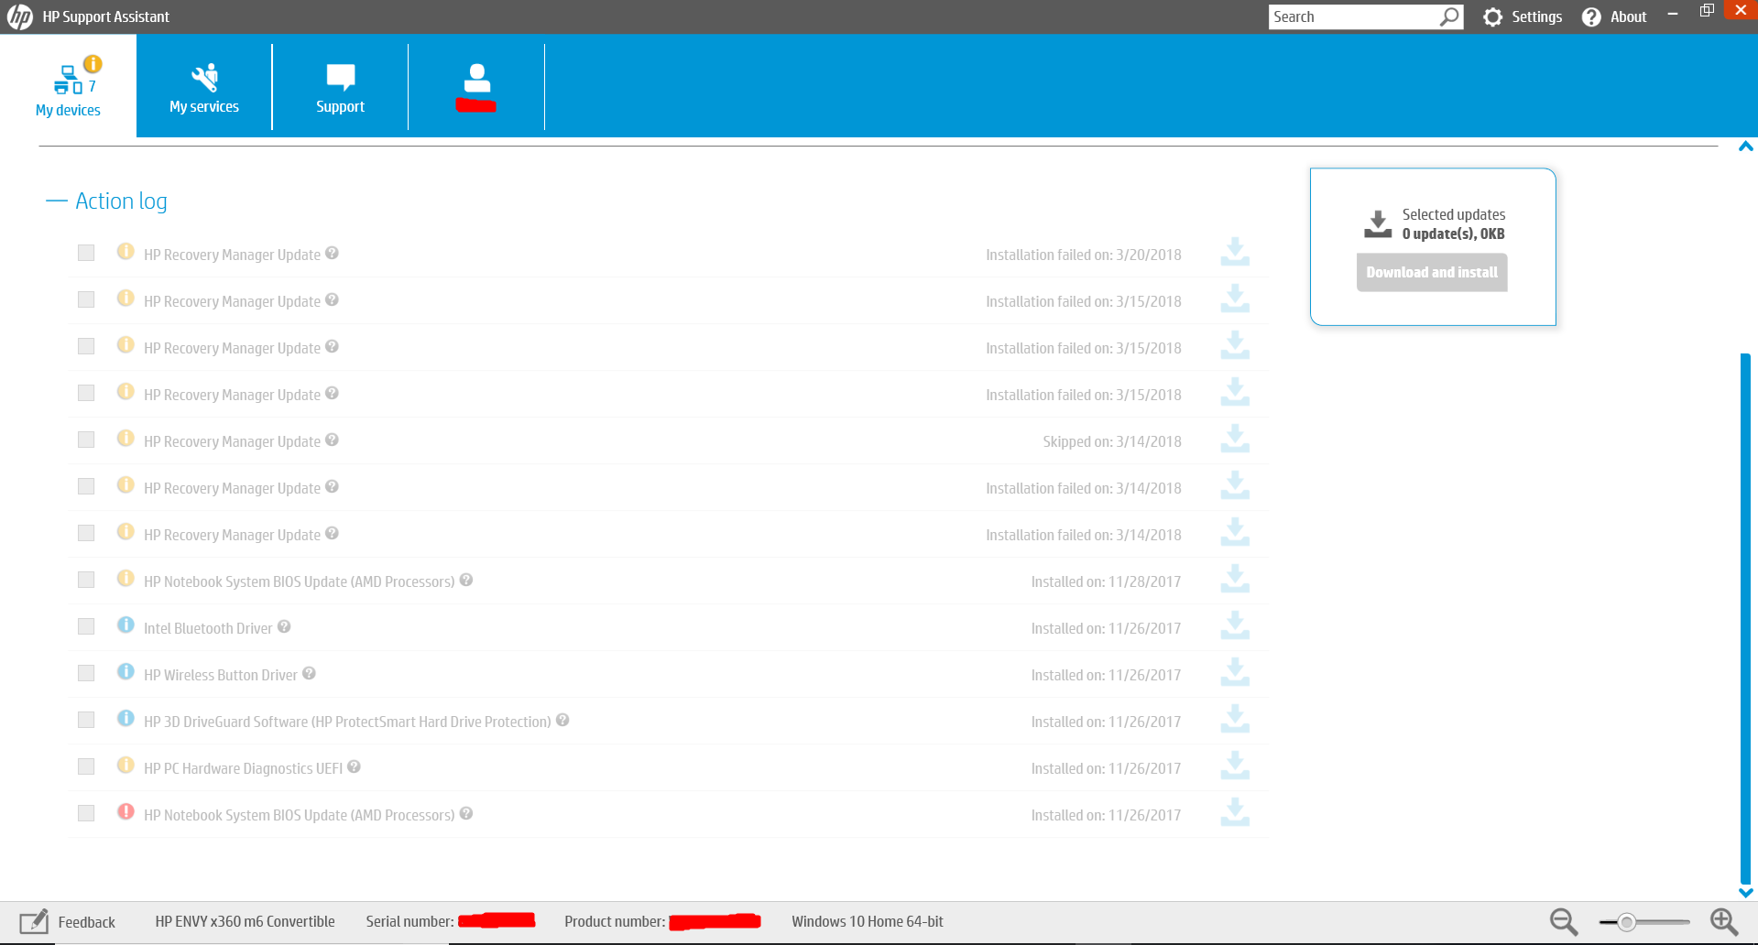Click help icon beside Intel Bluetooth Driver
Image resolution: width=1758 pixels, height=945 pixels.
click(x=284, y=626)
